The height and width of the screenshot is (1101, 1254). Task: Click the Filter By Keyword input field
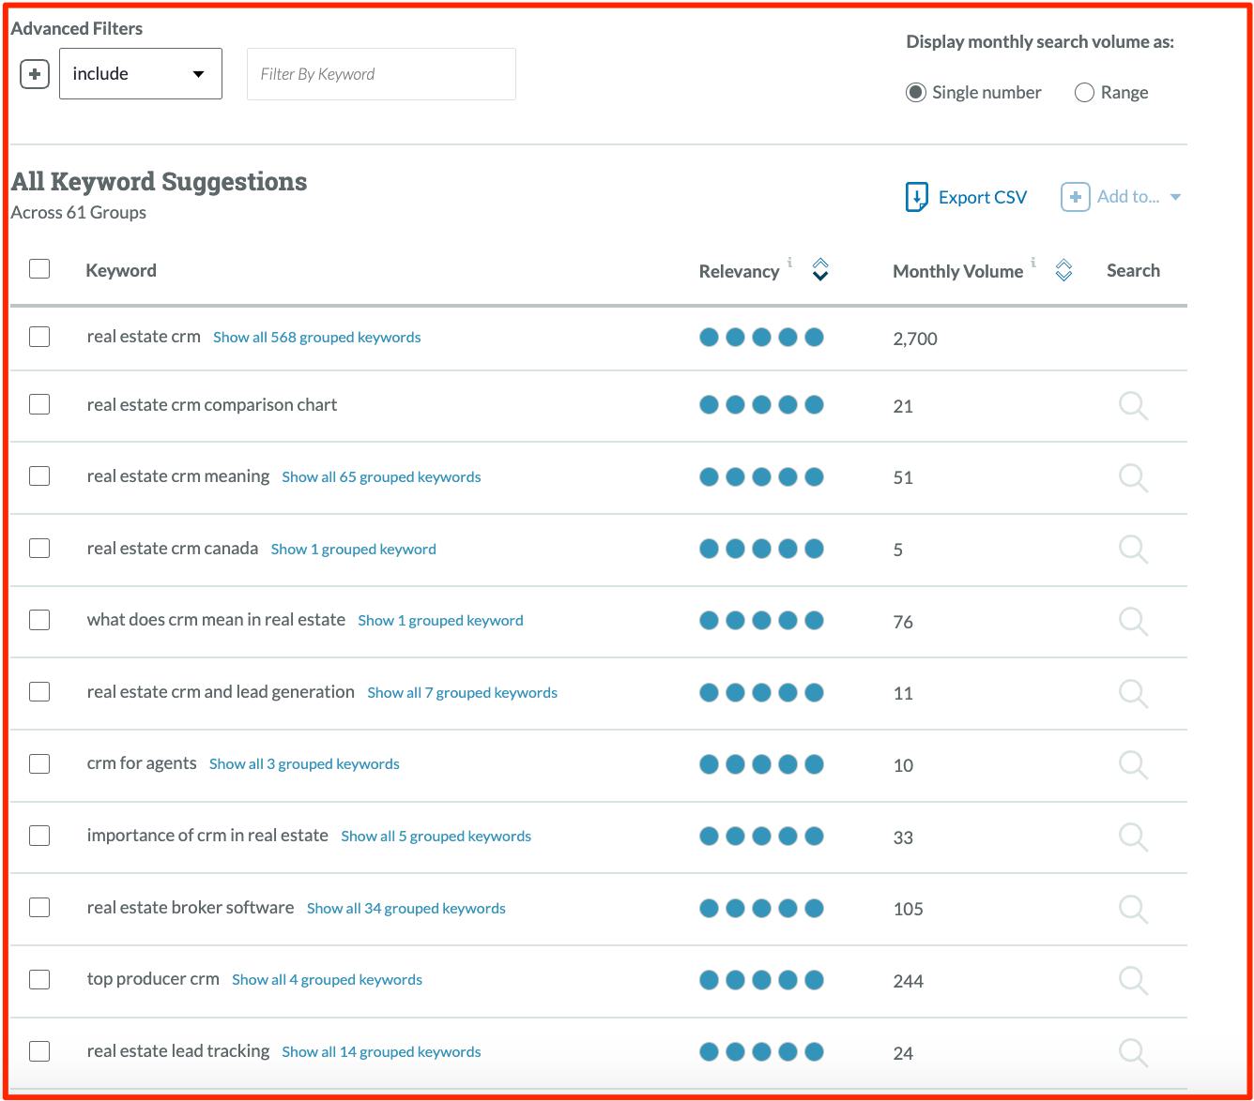point(381,73)
